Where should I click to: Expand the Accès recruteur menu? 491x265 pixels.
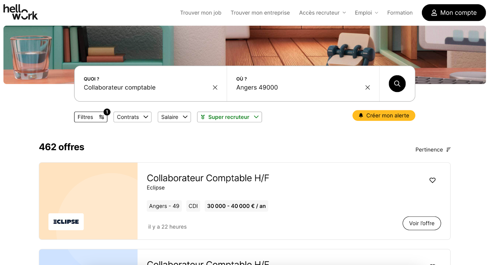click(x=322, y=13)
